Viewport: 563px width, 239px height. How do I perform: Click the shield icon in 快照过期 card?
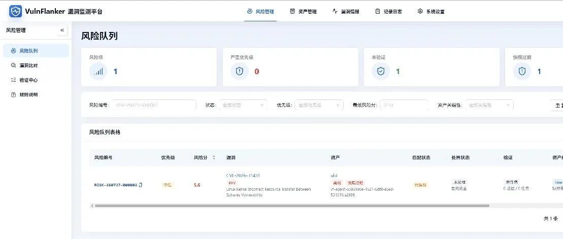pos(522,72)
